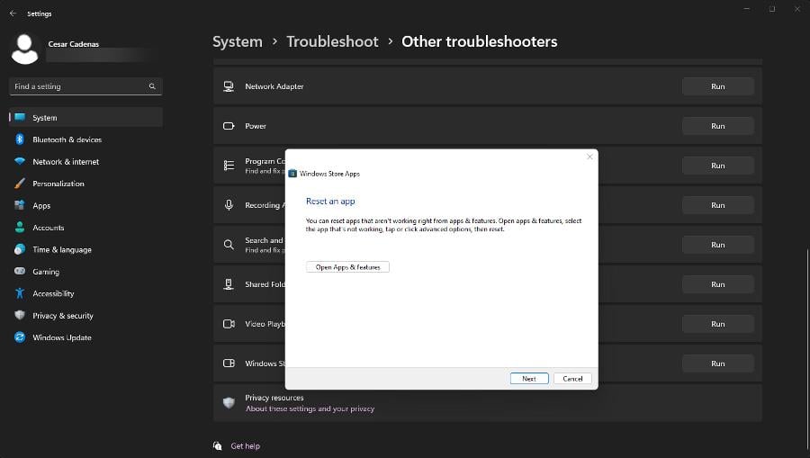Click the Windows Update sync icon
This screenshot has height=458, width=810.
pyautogui.click(x=20, y=337)
